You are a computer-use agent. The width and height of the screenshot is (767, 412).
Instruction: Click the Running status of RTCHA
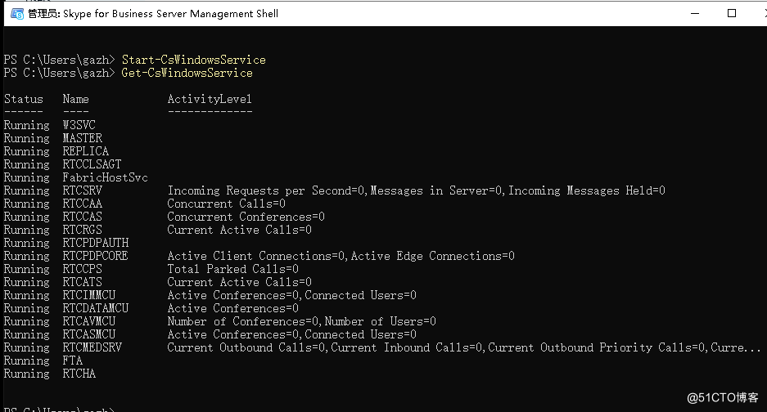pyautogui.click(x=27, y=374)
